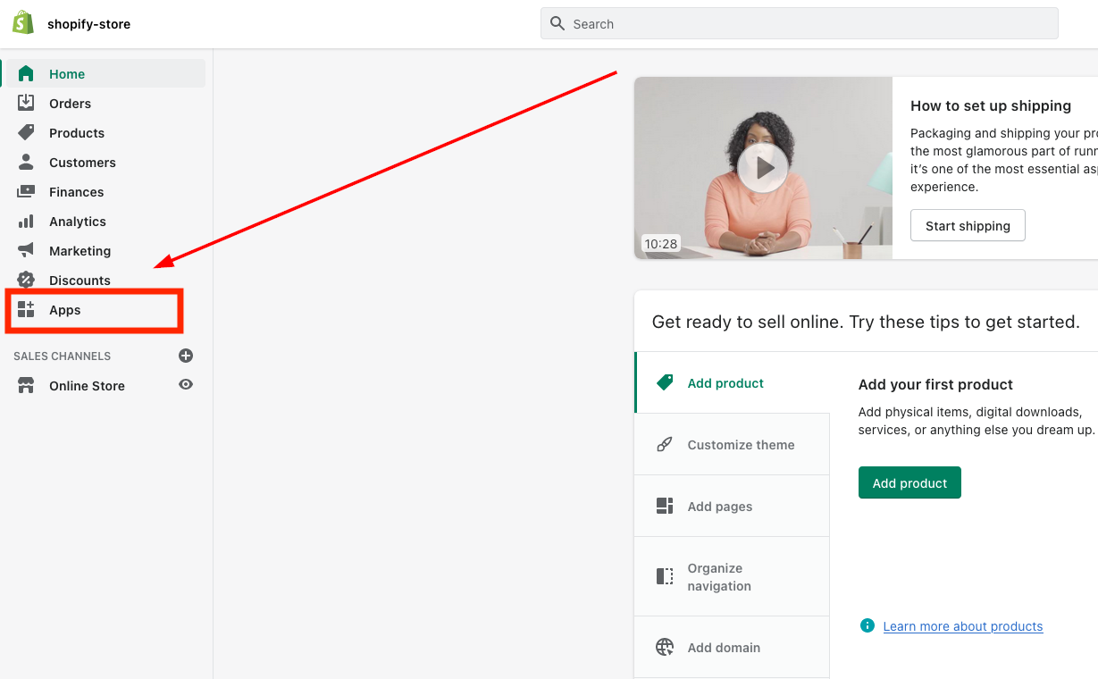
Task: Open Analytics bar chart icon
Action: 26,221
